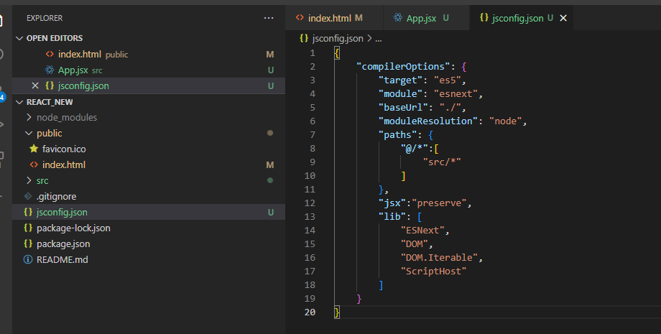This screenshot has height=334, width=661.
Task: Click the React icon on App.jsx tab
Action: (x=397, y=18)
